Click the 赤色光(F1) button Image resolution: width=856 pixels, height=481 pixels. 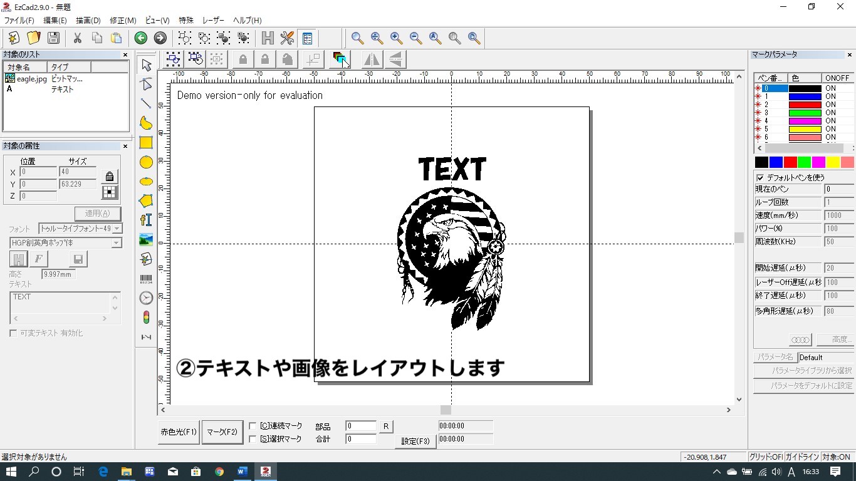pyautogui.click(x=179, y=432)
